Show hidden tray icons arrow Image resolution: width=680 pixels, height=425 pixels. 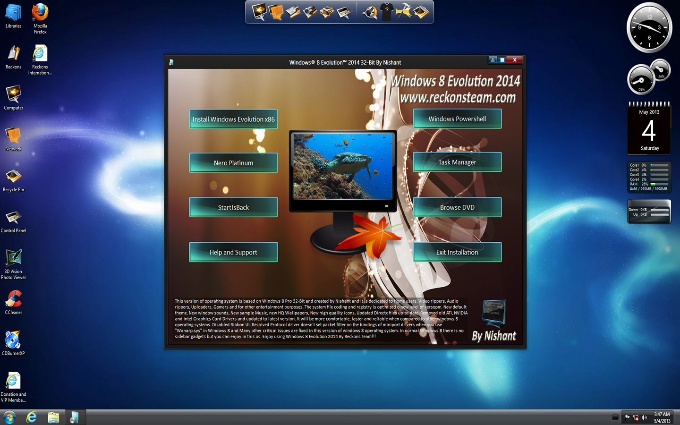tap(615, 417)
